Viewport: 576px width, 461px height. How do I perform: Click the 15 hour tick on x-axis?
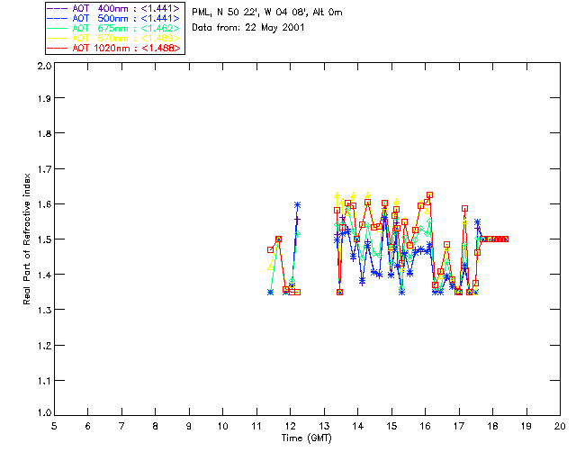click(x=391, y=425)
